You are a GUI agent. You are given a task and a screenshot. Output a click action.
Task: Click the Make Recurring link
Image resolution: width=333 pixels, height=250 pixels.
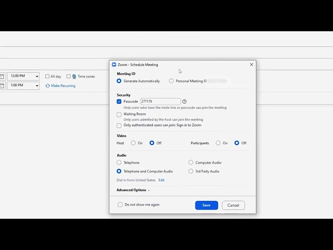coord(63,85)
